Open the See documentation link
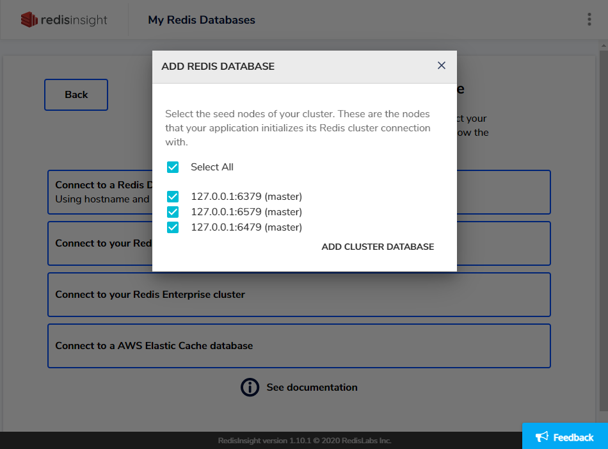This screenshot has width=608, height=449. coord(312,388)
